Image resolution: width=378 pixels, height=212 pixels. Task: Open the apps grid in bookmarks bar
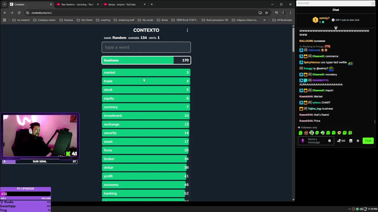[x=4, y=20]
